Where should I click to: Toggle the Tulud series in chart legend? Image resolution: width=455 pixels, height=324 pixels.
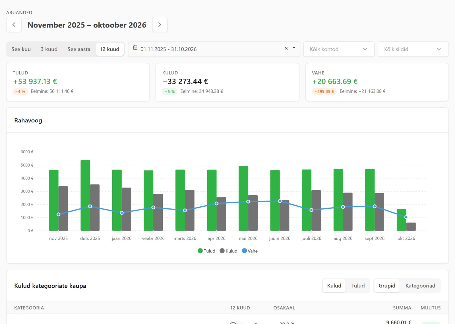pos(206,251)
